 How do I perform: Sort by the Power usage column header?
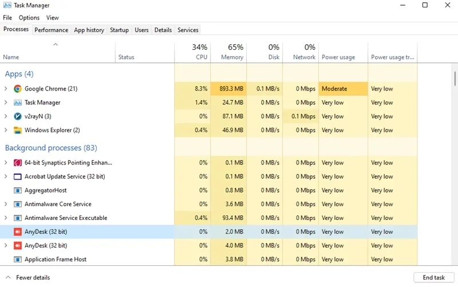(343, 52)
